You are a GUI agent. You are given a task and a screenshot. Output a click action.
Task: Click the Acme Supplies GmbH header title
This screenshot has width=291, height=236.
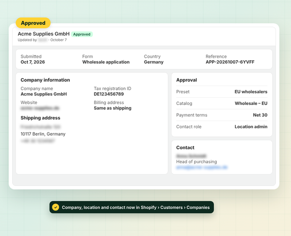point(44,34)
